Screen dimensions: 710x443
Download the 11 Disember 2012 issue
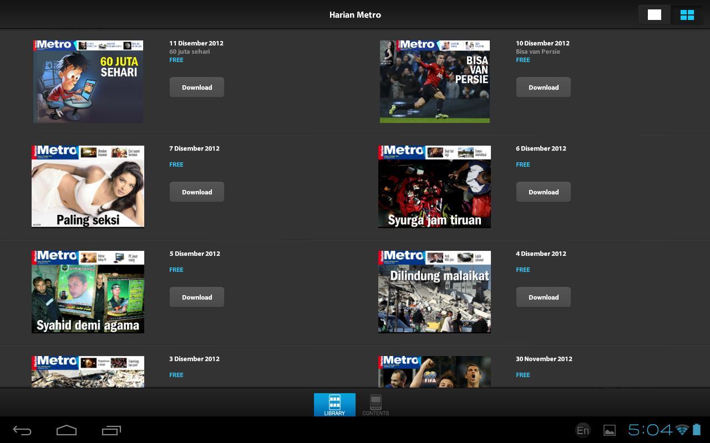pyautogui.click(x=197, y=87)
